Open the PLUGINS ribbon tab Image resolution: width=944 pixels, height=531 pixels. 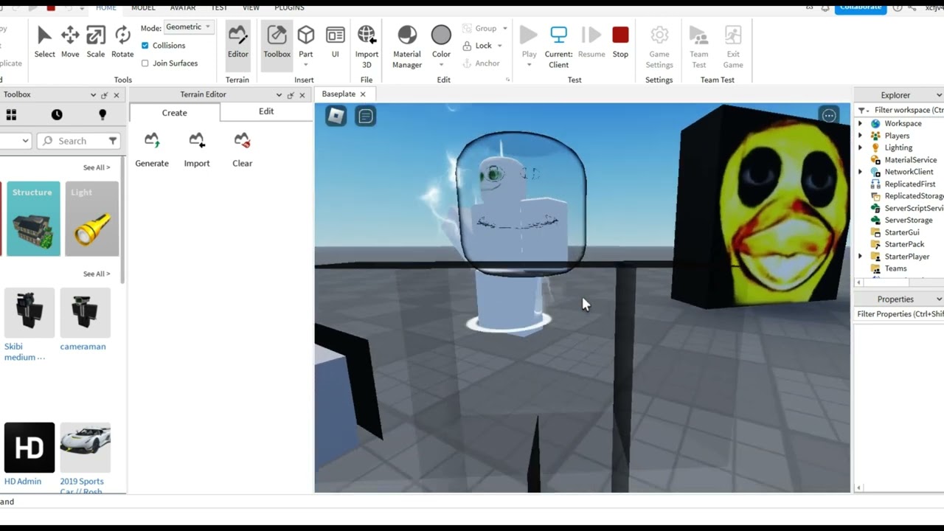289,7
